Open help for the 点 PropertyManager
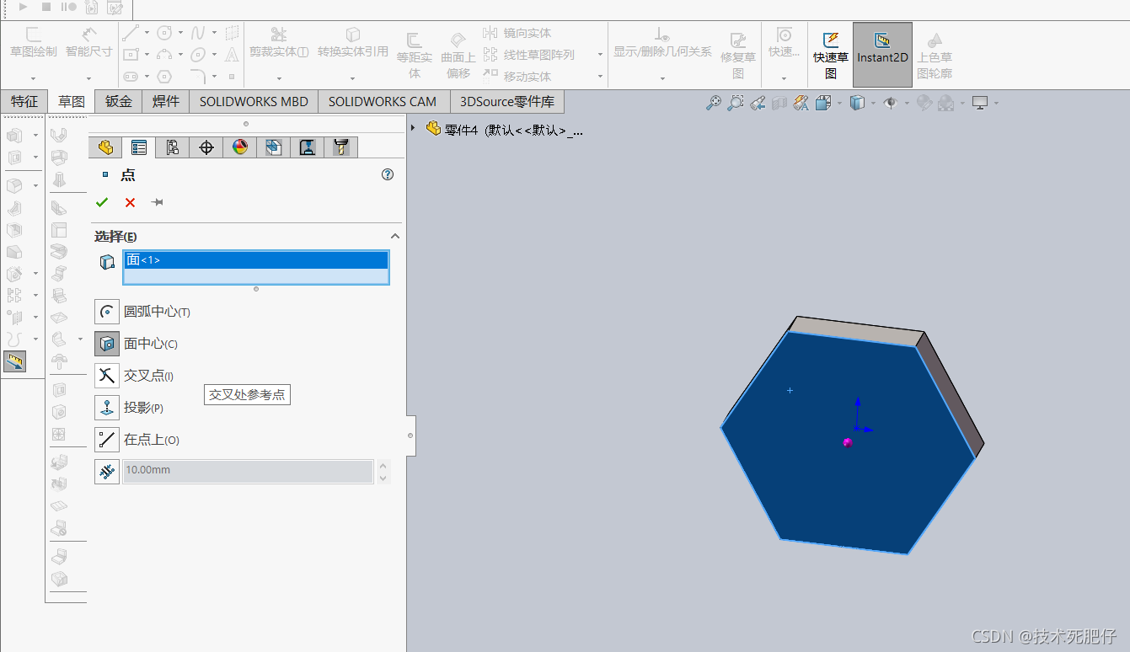The image size is (1130, 652). point(388,174)
